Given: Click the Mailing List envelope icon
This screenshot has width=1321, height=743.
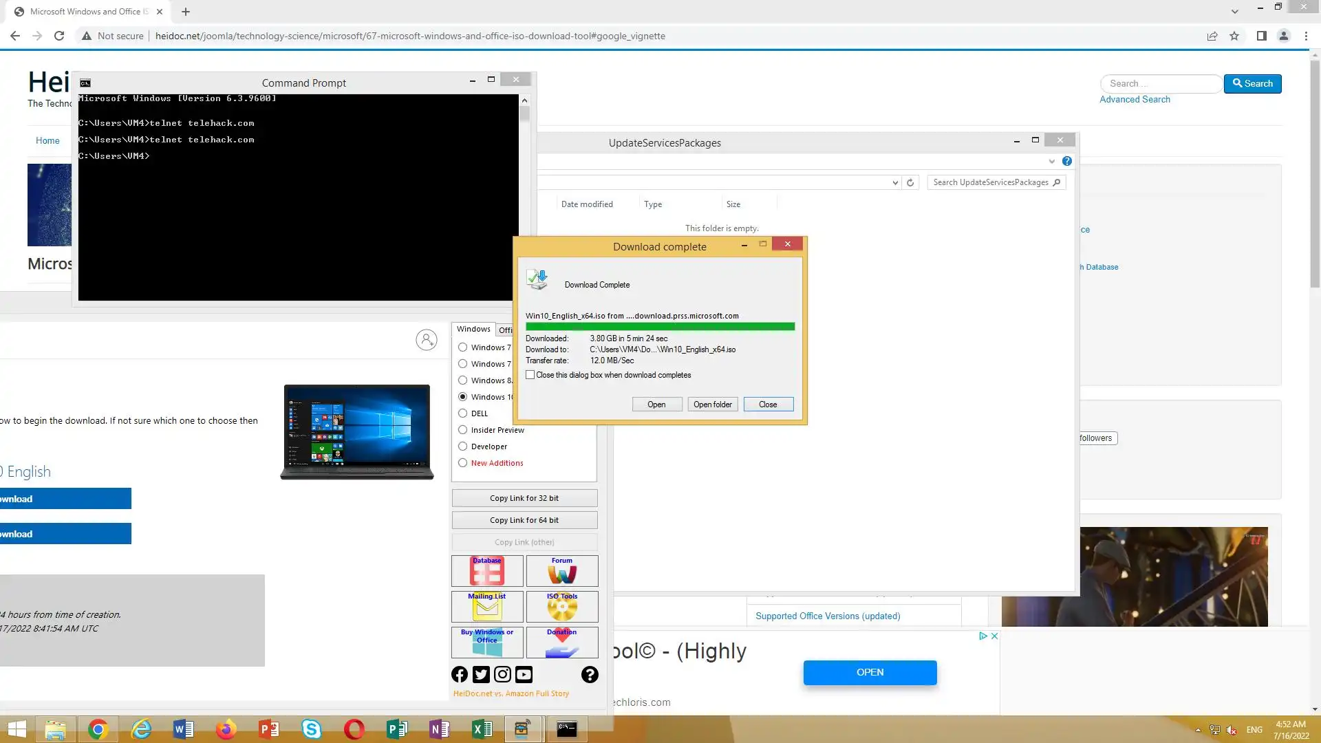Looking at the screenshot, I should pyautogui.click(x=487, y=607).
